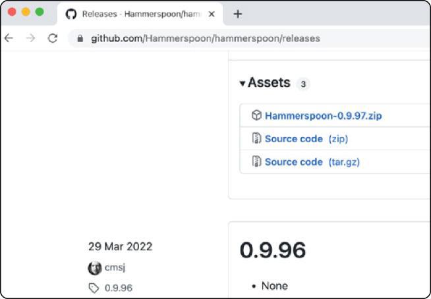Click the None bullet item text
This screenshot has width=431, height=299.
point(275,286)
